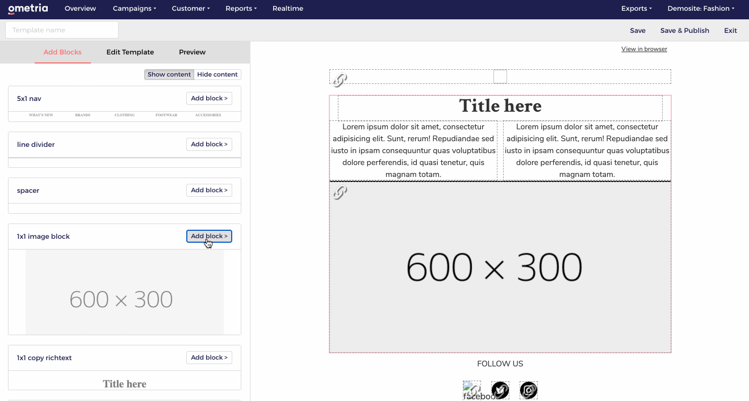Open the Campaigns dropdown menu
Image resolution: width=749 pixels, height=401 pixels.
click(135, 9)
